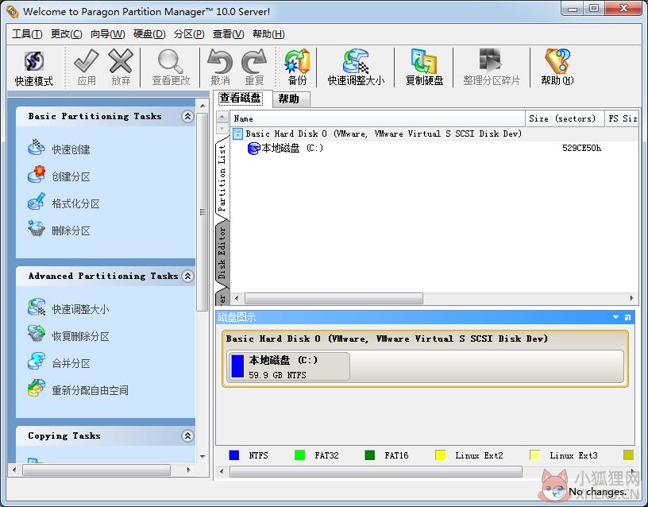Run 整理分区碎片 defragment tool
This screenshot has height=507, width=648.
(492, 68)
